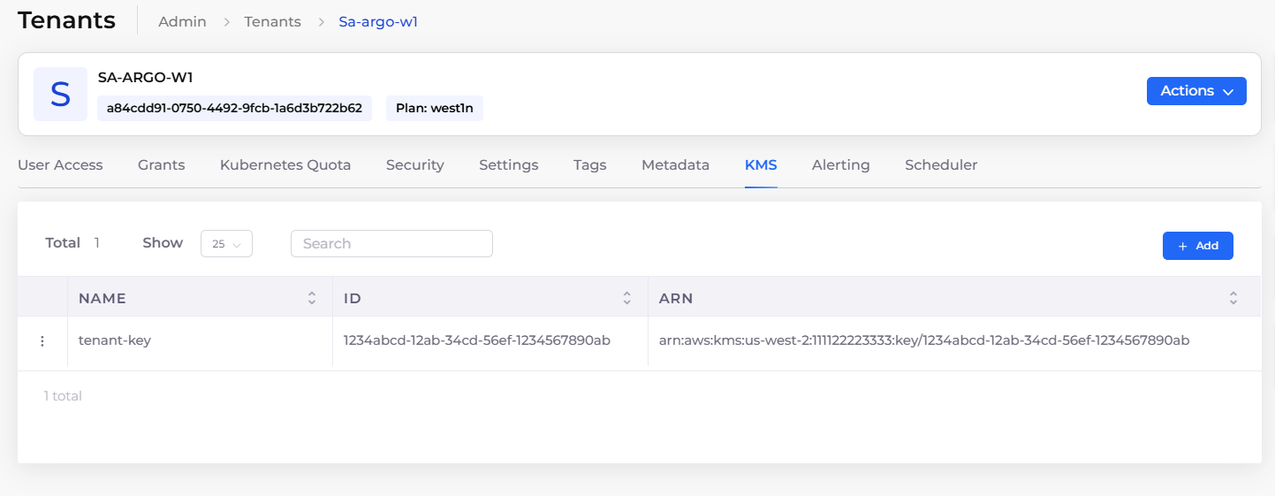This screenshot has width=1275, height=496.
Task: Click the Tenants breadcrumb link
Action: 272,22
